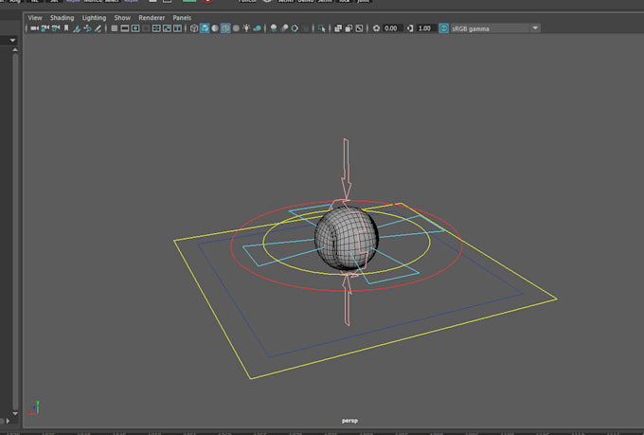Click the Multisample Anti-aliasing icon
Image resolution: width=644 pixels, height=435 pixels.
click(x=295, y=28)
